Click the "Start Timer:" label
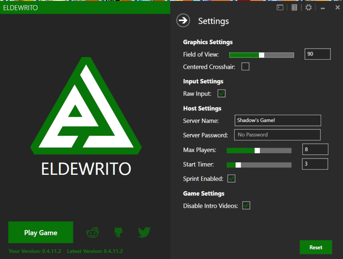The image size is (343, 259). [x=199, y=165]
